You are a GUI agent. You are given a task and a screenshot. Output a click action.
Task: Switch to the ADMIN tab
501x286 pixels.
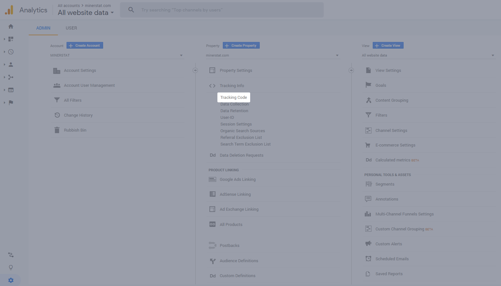[x=43, y=28]
